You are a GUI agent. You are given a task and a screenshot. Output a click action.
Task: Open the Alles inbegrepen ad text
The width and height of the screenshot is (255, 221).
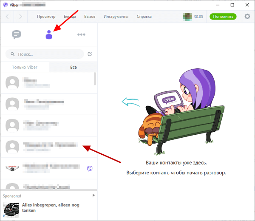coord(51,208)
